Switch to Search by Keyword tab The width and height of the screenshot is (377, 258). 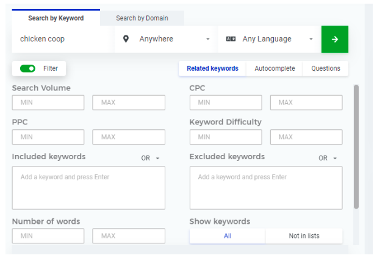tap(56, 18)
